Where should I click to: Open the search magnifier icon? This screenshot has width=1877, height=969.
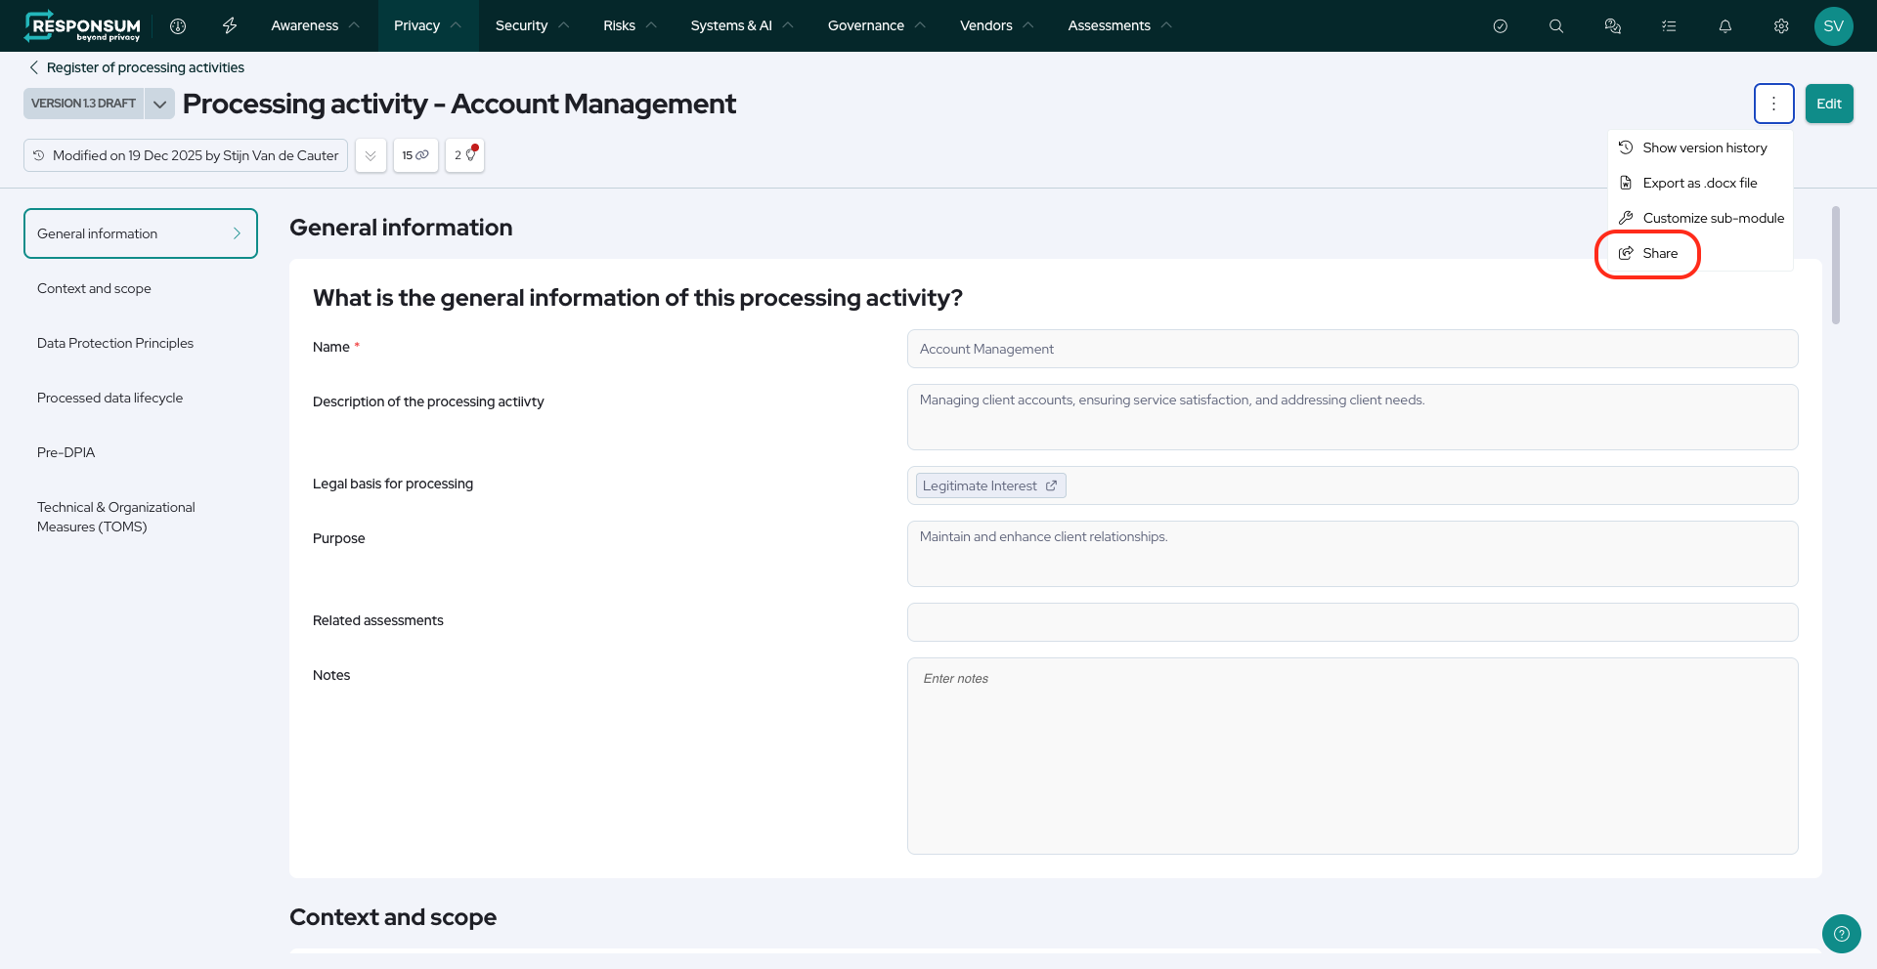1556,25
